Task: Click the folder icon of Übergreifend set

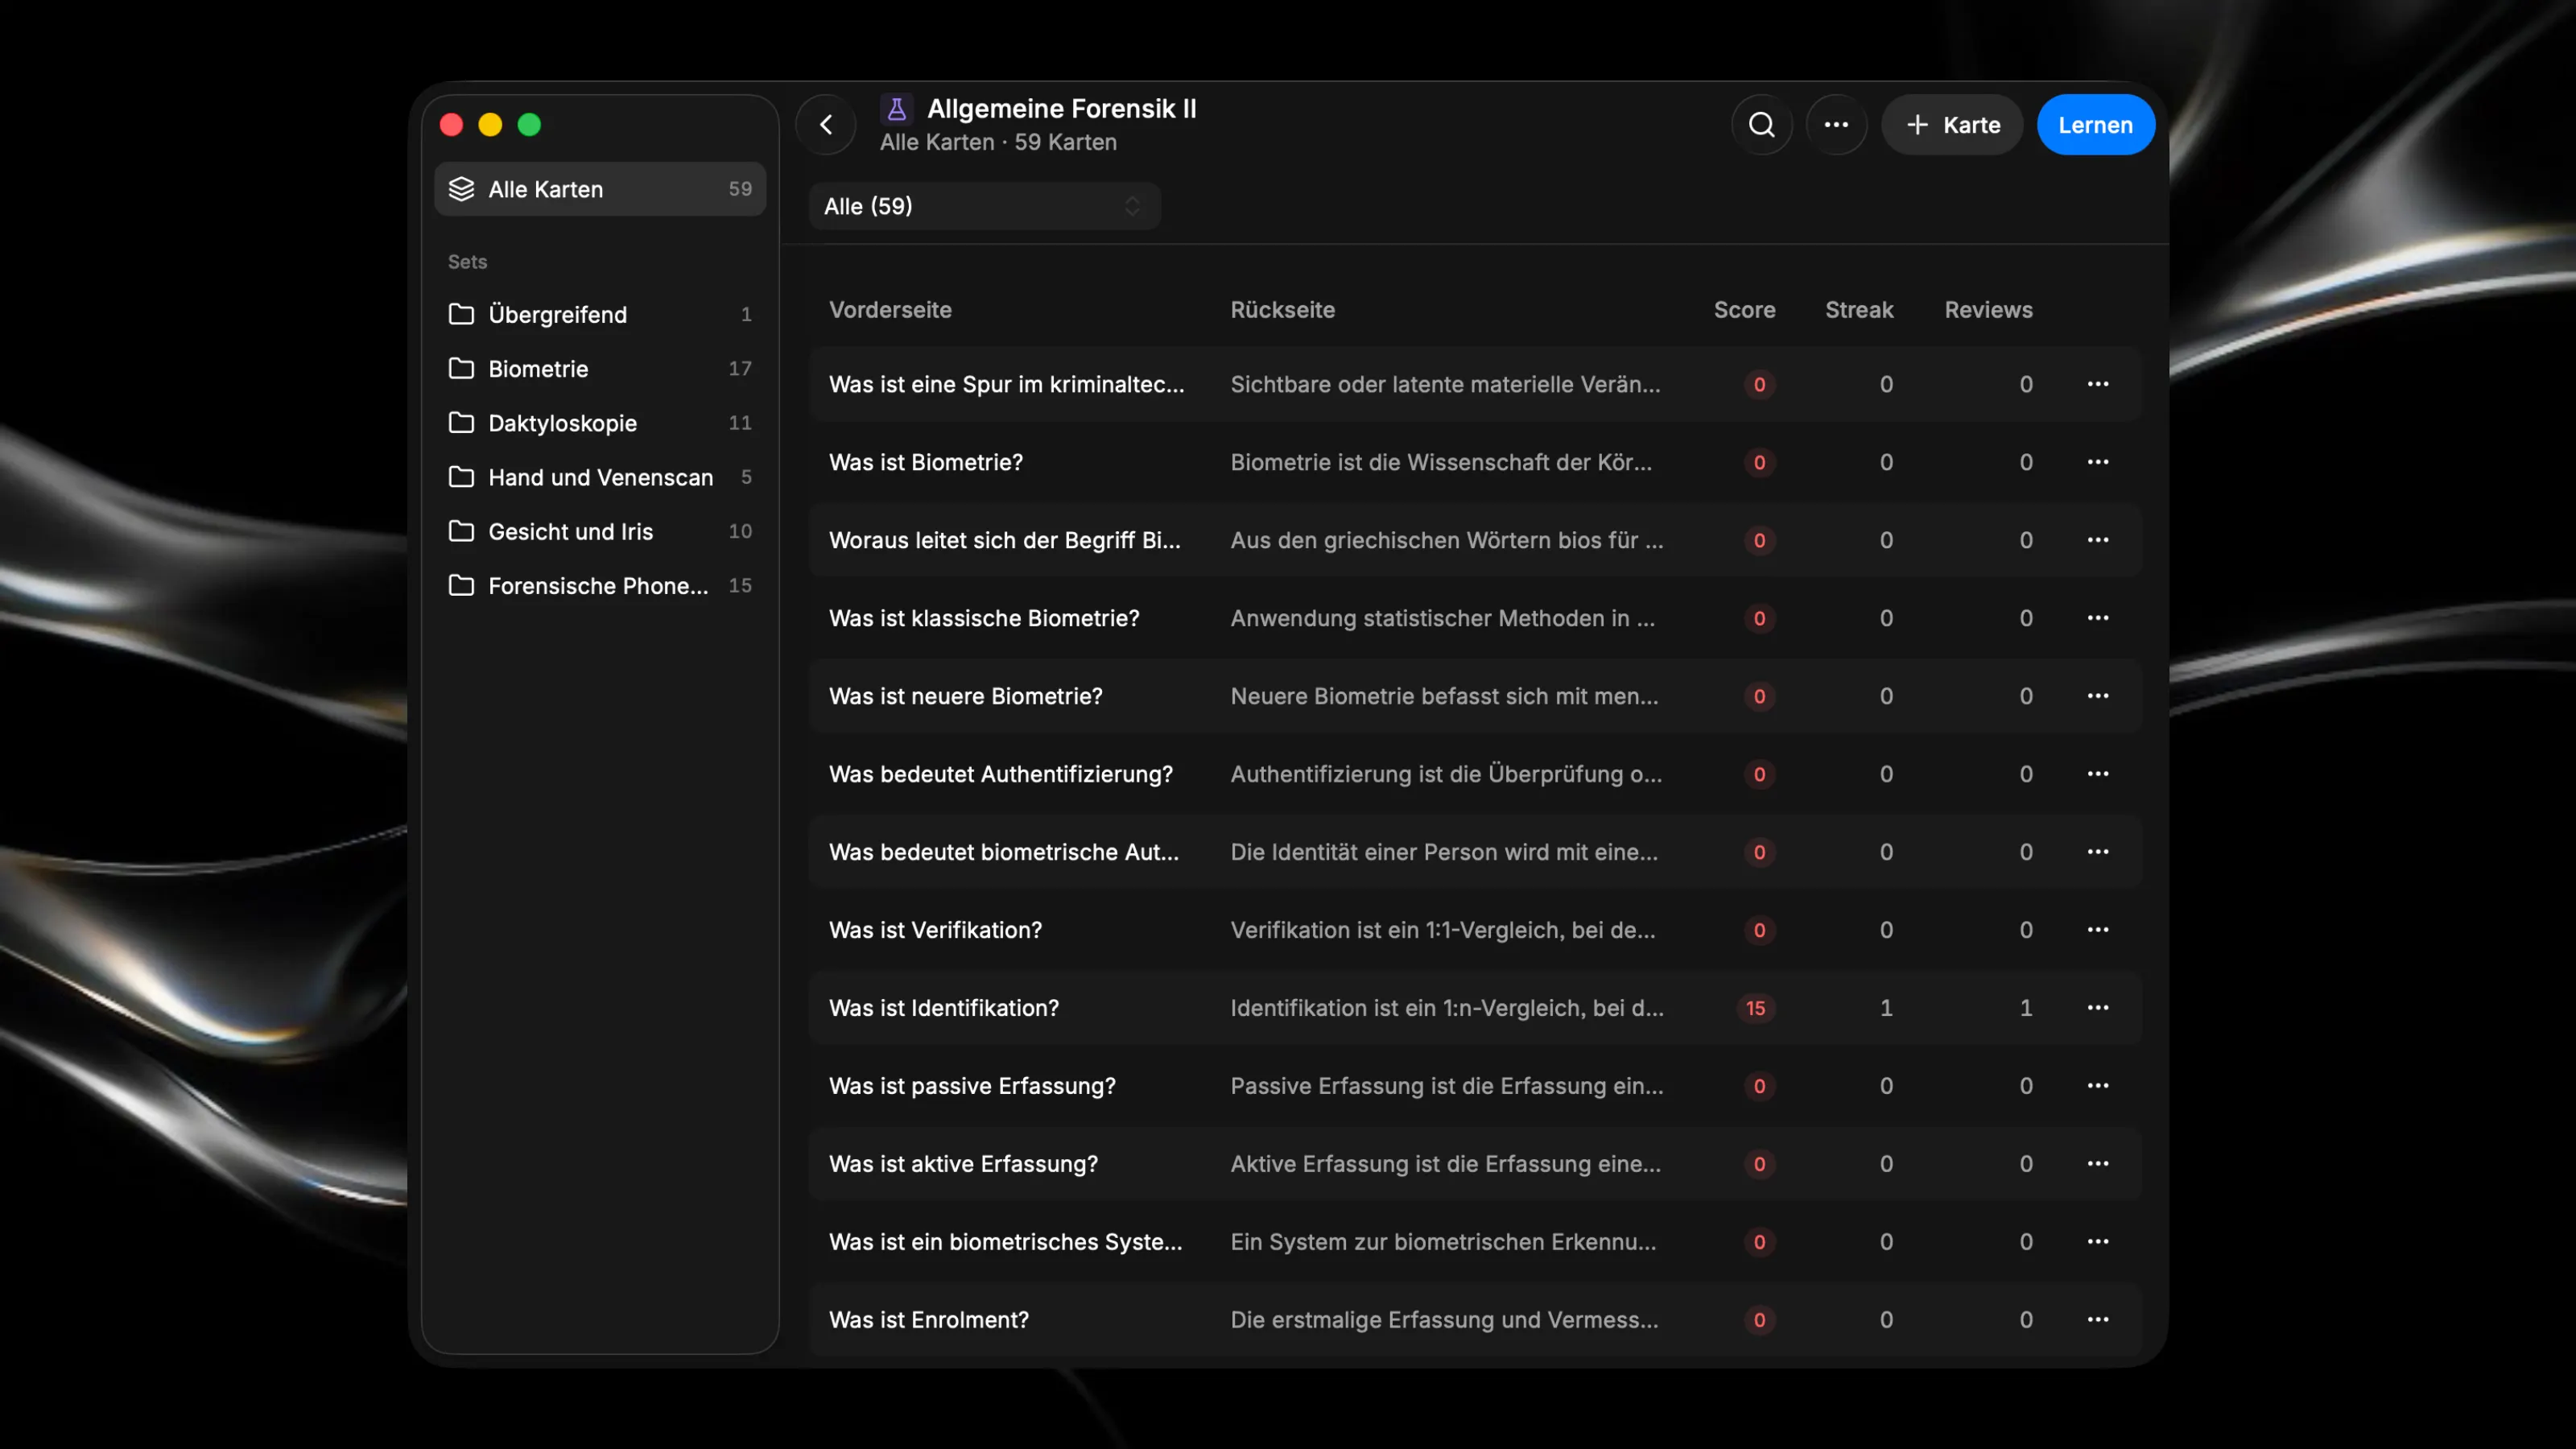Action: point(461,314)
